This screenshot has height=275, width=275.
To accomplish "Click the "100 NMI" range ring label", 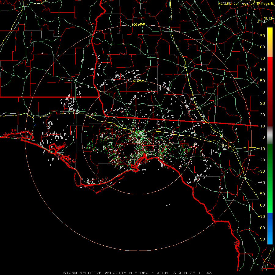I will click(138, 24).
